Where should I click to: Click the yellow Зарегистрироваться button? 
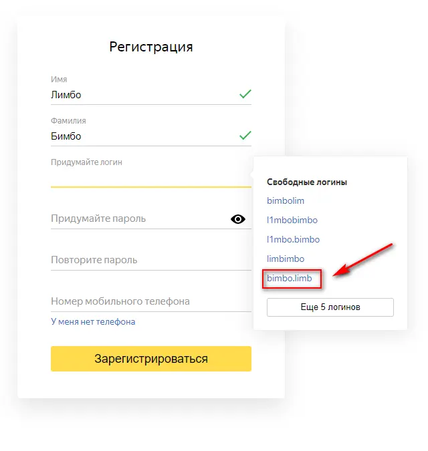pyautogui.click(x=151, y=359)
